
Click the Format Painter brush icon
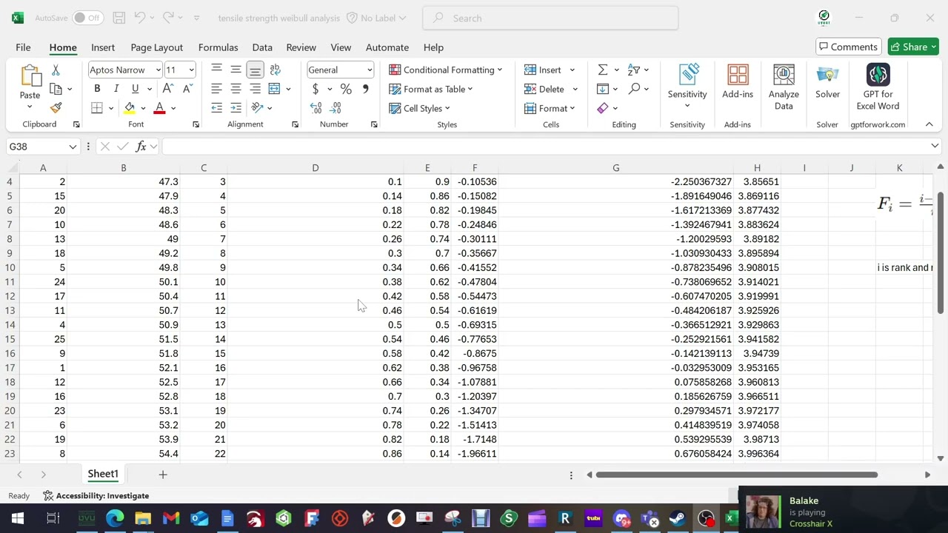tap(56, 108)
